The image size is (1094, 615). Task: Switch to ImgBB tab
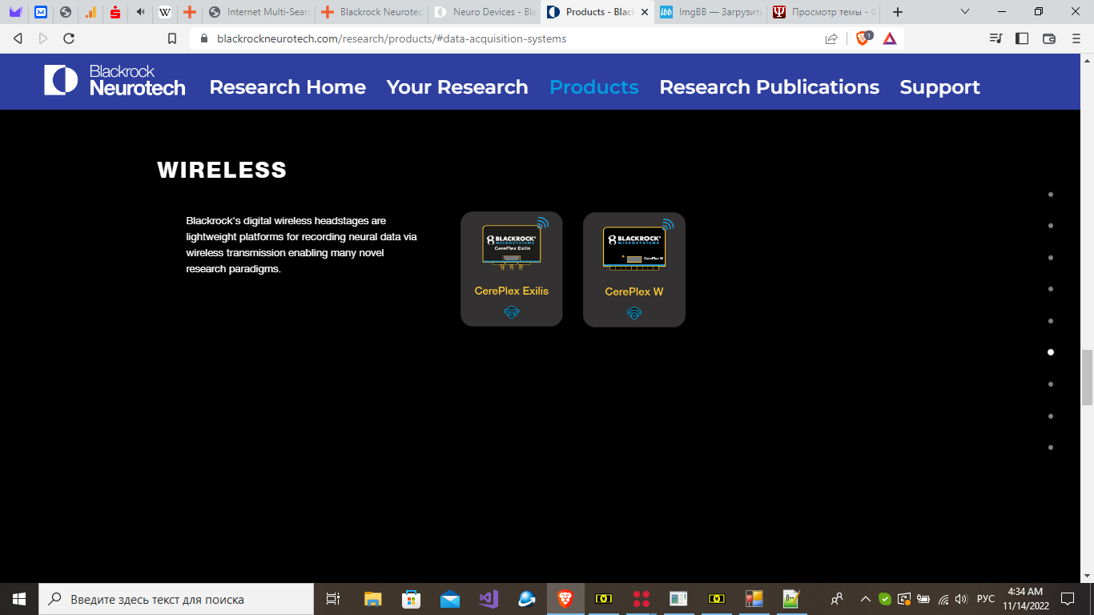pos(711,12)
